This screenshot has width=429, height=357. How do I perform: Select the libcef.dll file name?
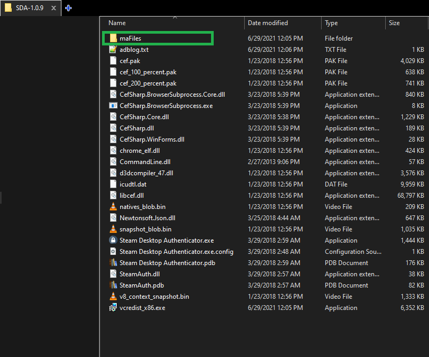[x=131, y=196]
